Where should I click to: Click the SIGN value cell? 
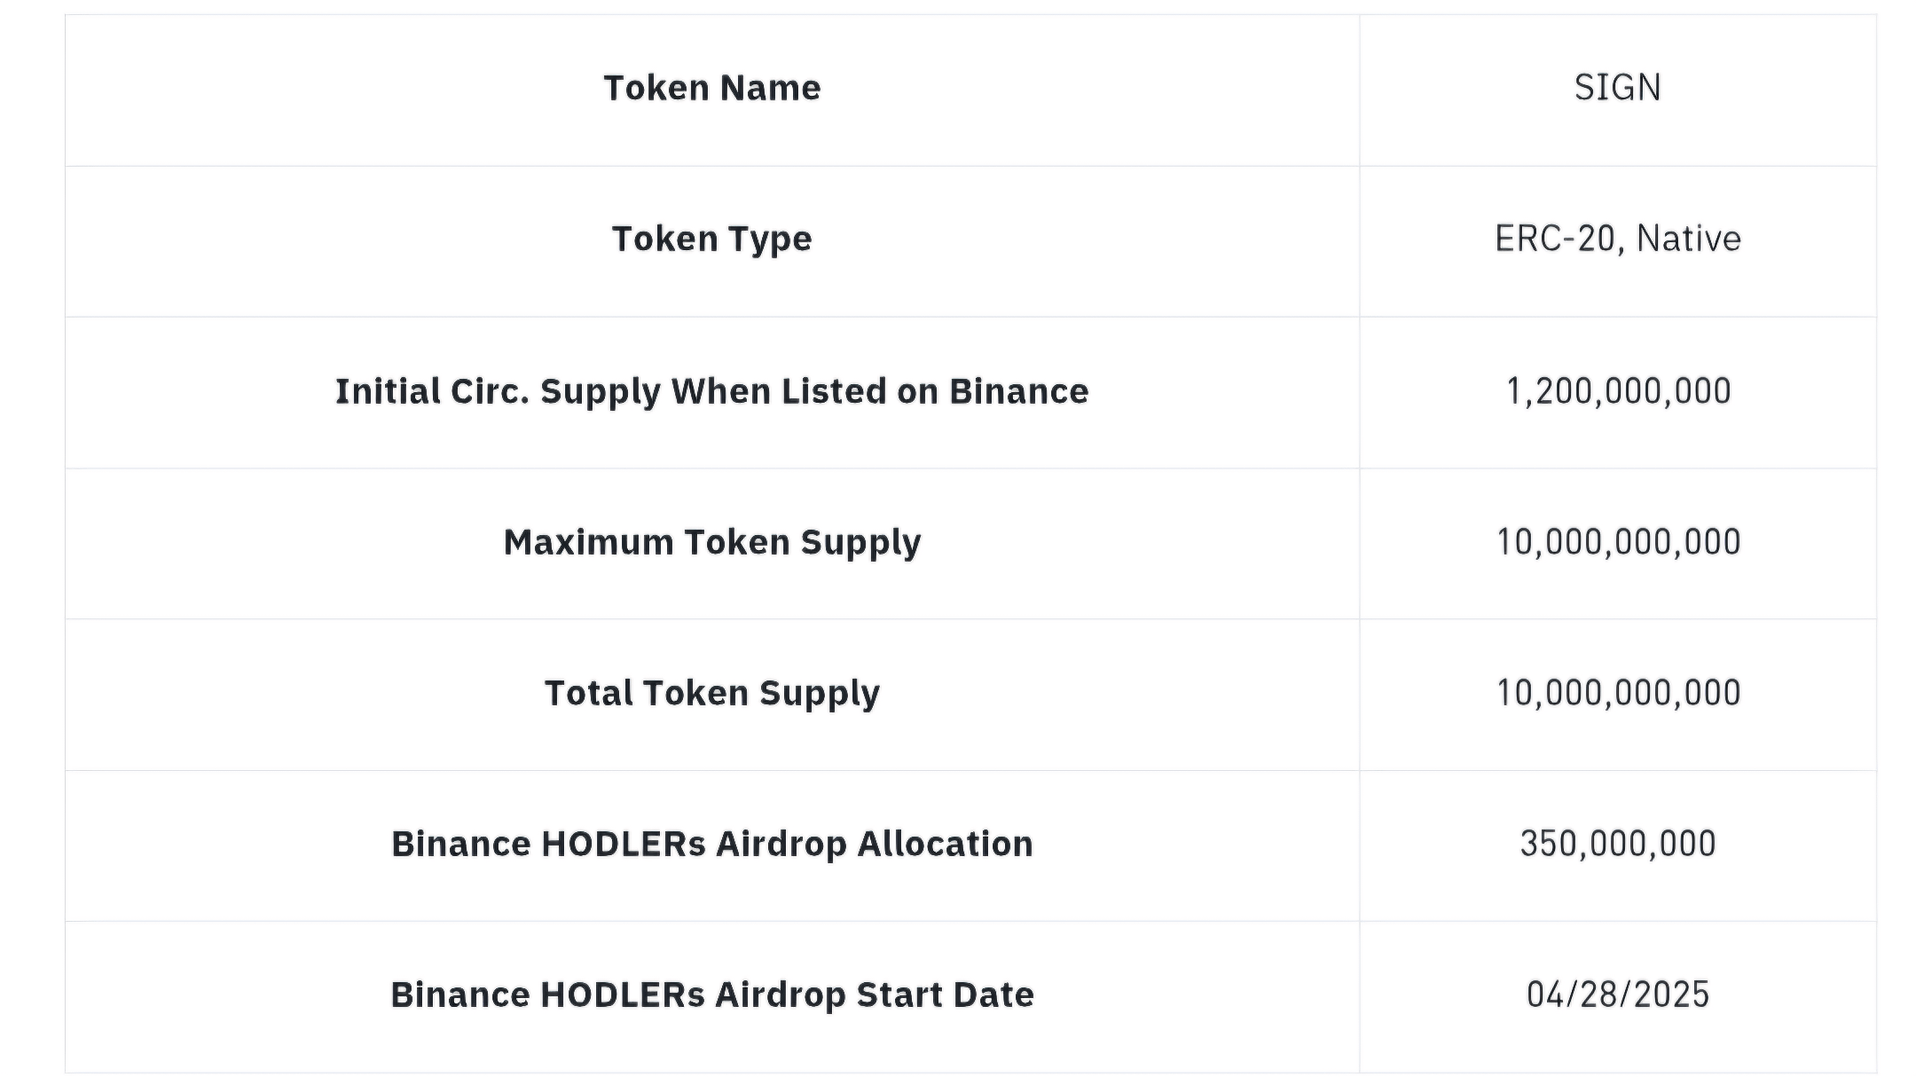click(x=1617, y=89)
